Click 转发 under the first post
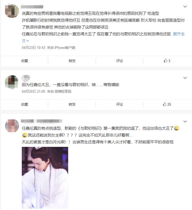Image resolution: width=192 pixels, height=210 pixels. 72,61
